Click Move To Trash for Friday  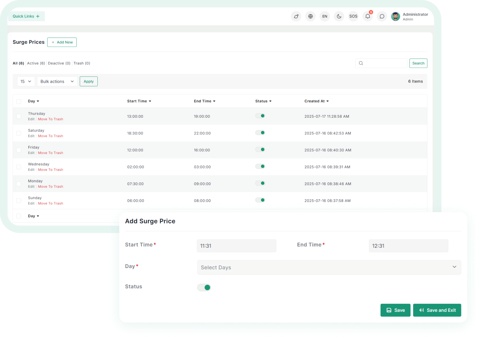tap(50, 153)
